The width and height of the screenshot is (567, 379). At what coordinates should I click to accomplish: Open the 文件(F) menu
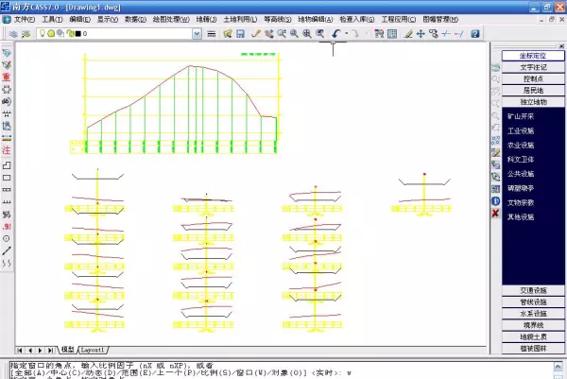(25, 20)
